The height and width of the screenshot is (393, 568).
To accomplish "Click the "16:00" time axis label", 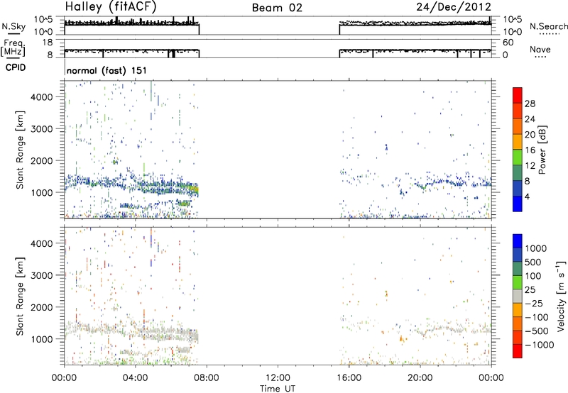I will click(x=349, y=378).
